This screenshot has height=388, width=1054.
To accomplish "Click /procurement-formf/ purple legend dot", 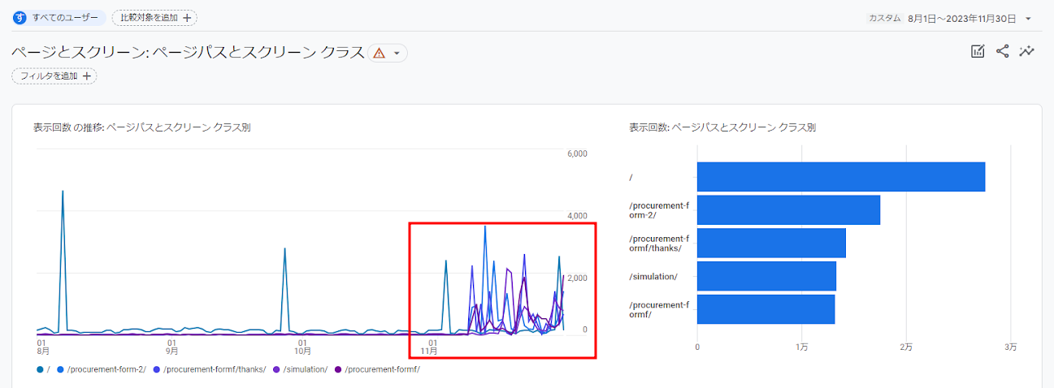I will [339, 369].
